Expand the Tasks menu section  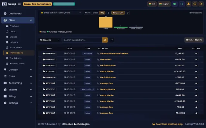(18, 76)
